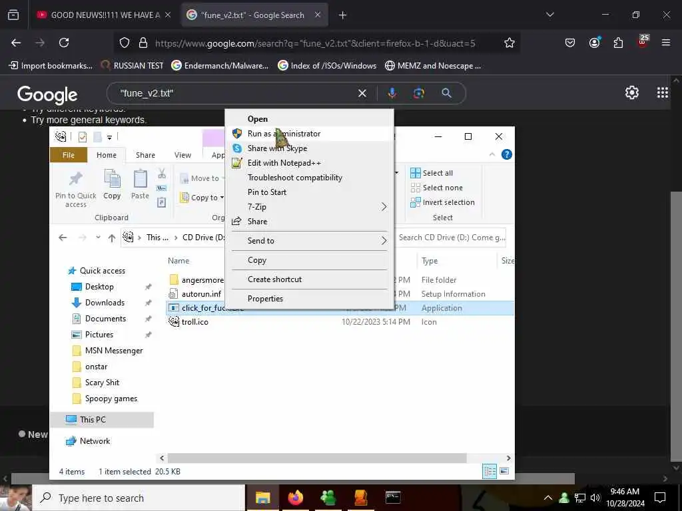Bookmark this page with the star icon
682x511 pixels.
tap(510, 43)
